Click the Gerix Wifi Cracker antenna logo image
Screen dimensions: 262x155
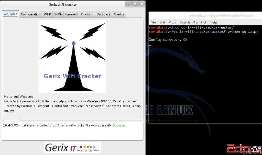coord(72,56)
